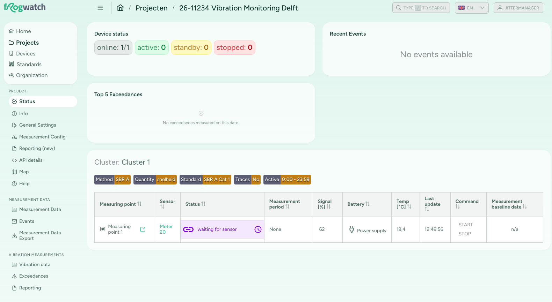Sort table by Sensor column

pos(162,206)
